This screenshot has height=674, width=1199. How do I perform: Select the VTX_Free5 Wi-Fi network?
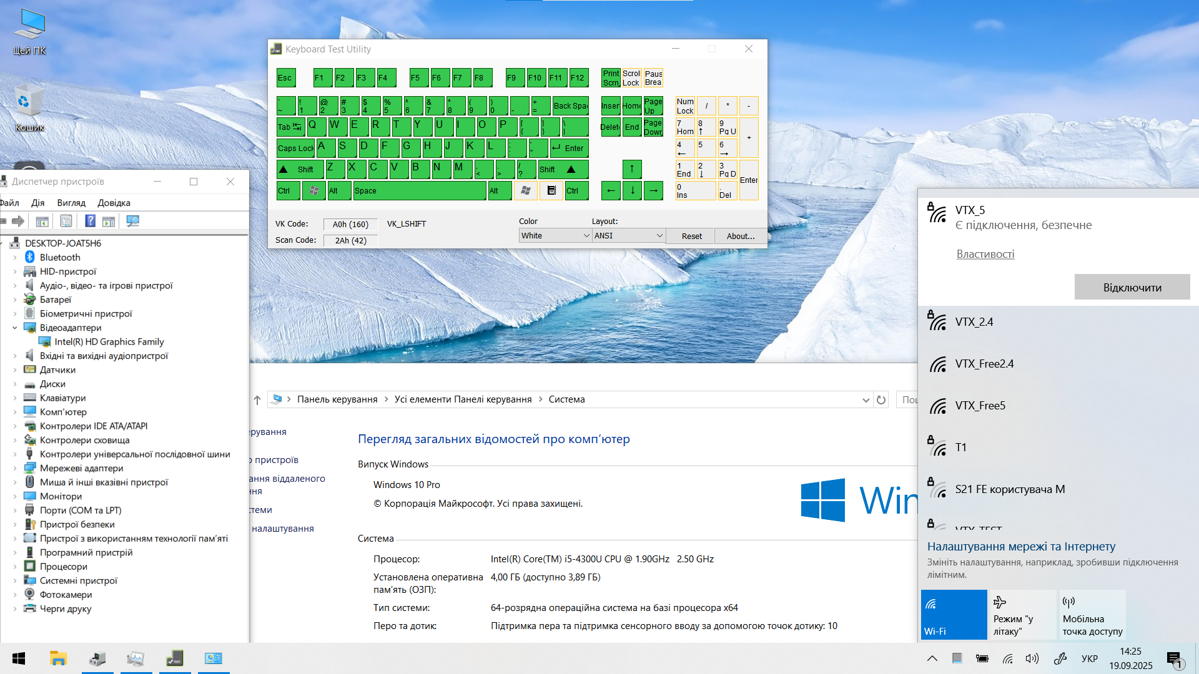[980, 406]
